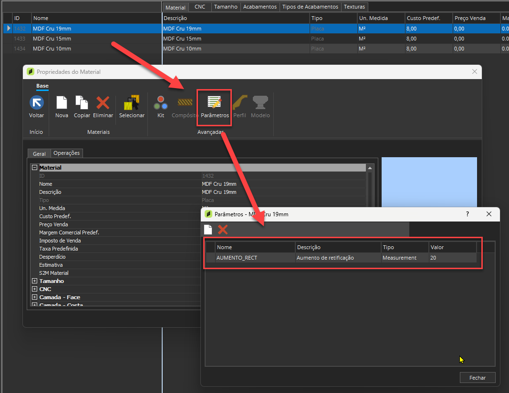The height and width of the screenshot is (393, 509).
Task: Close the Propriedades do Material window
Action: pyautogui.click(x=475, y=71)
